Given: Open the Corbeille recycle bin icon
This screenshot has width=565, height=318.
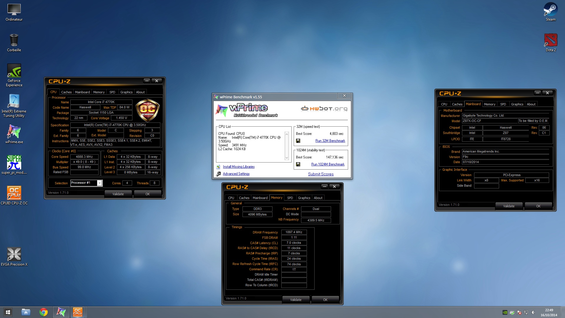Looking at the screenshot, I should click(14, 43).
